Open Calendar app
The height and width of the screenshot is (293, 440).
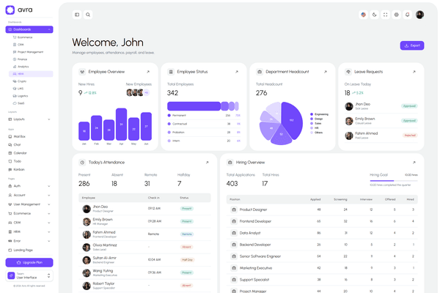click(29, 153)
